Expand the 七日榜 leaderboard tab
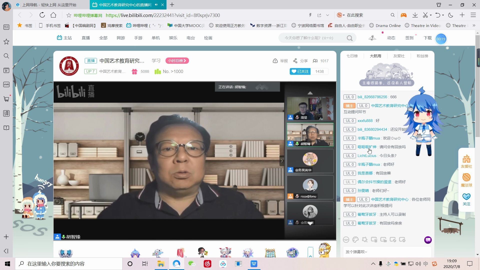 point(352,56)
